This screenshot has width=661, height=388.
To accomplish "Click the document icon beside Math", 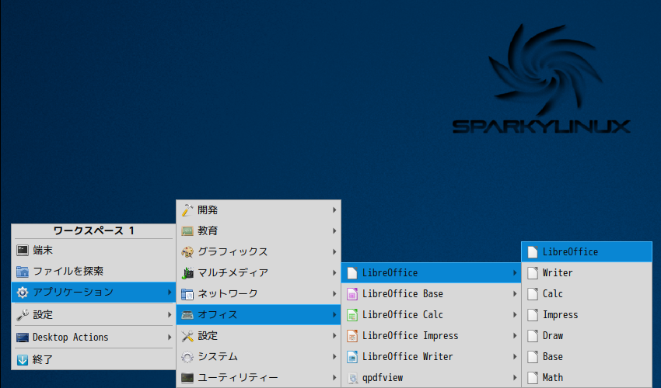I will [x=533, y=378].
